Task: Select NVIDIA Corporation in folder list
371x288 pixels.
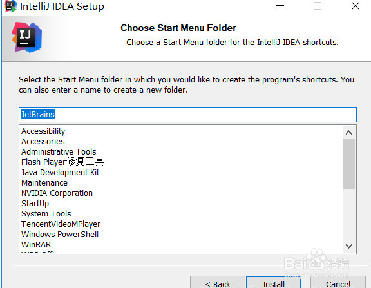Action: pos(57,193)
